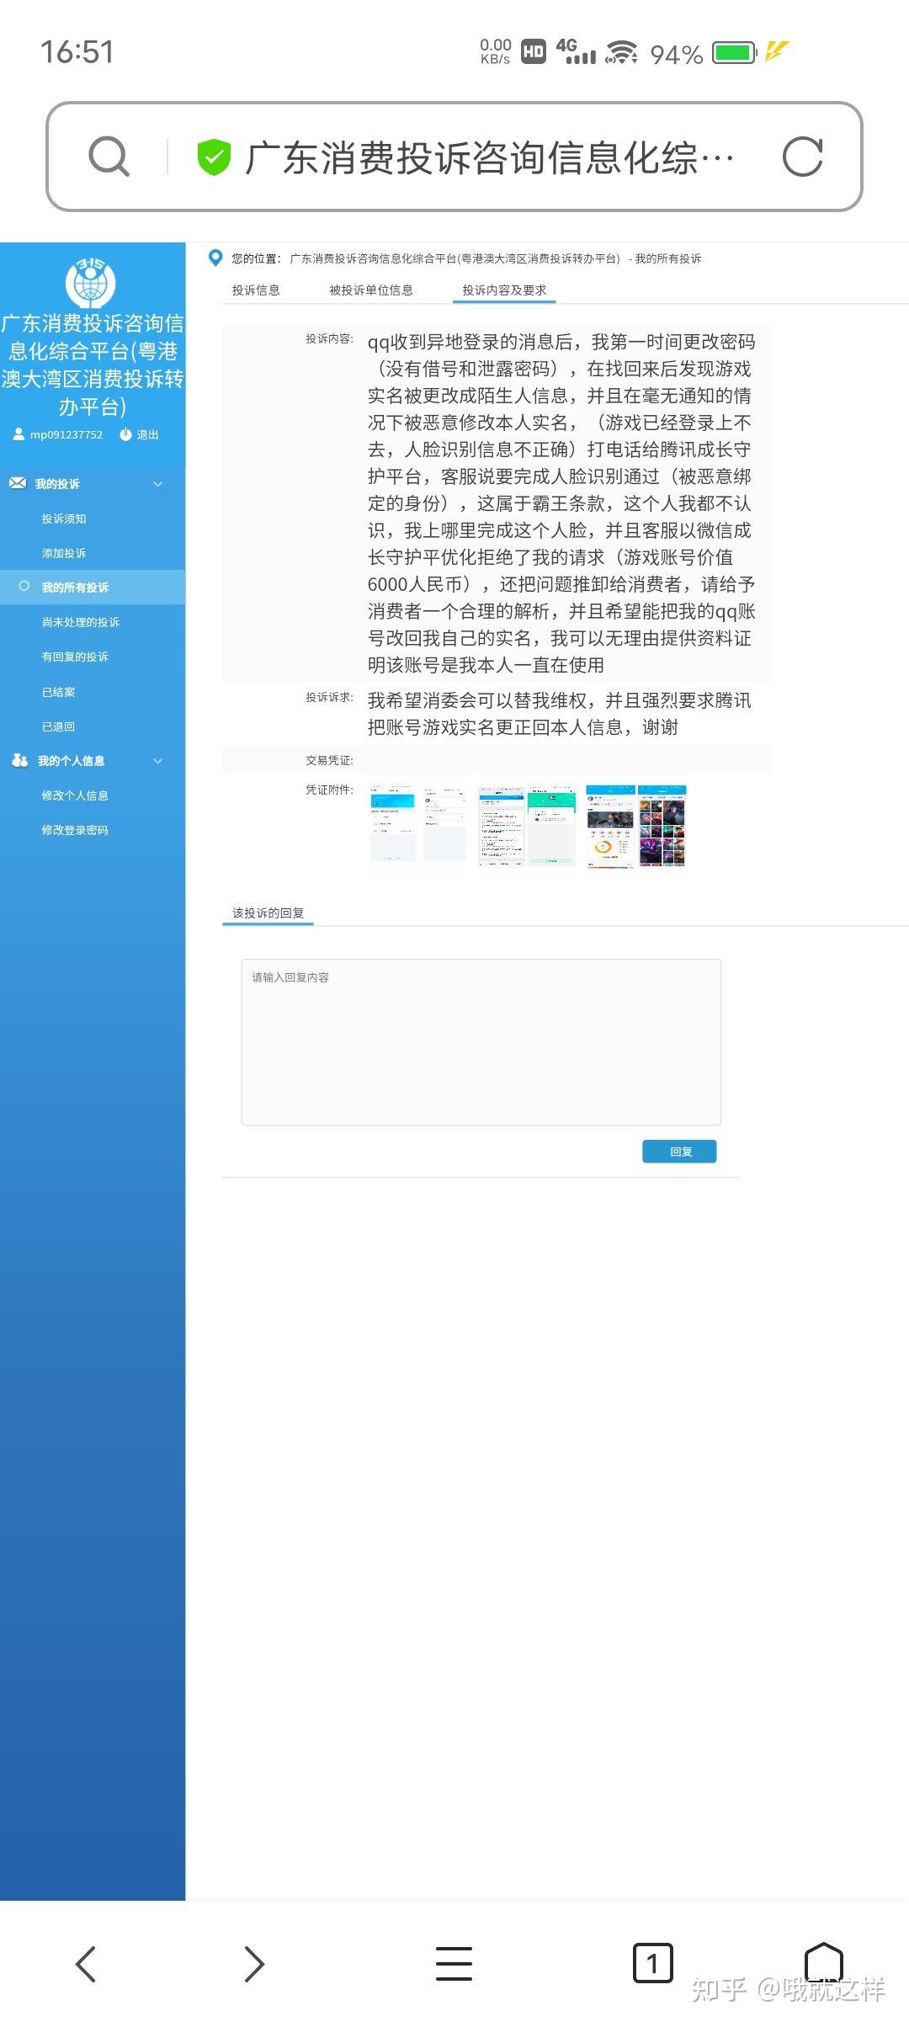Click the people icon for 我的个人信息
This screenshot has width=909, height=2027.
[x=19, y=760]
